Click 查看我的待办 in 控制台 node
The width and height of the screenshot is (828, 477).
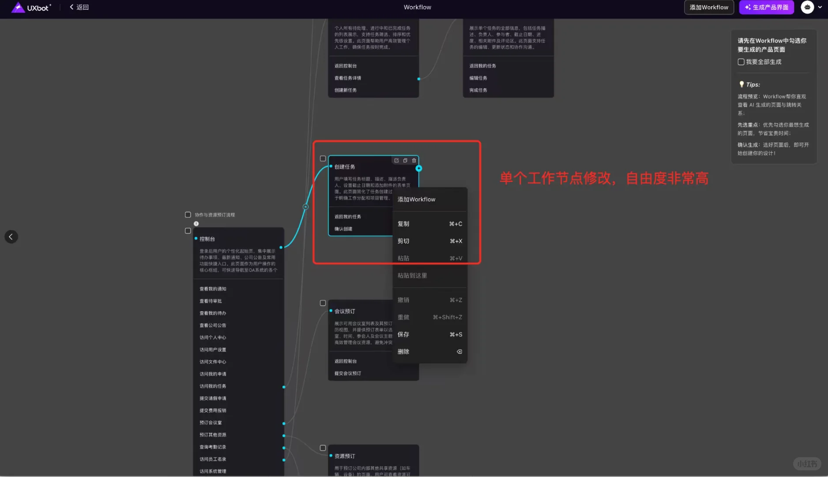tap(213, 313)
